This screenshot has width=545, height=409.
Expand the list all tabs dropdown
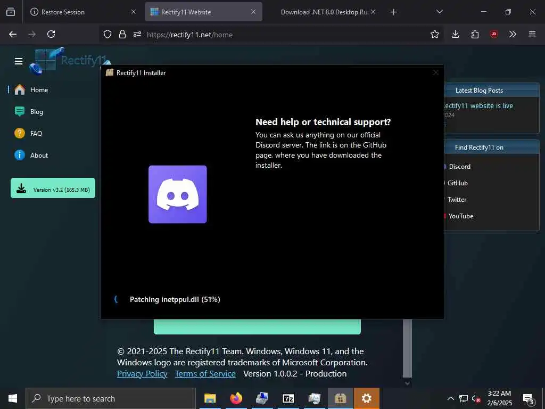click(439, 12)
